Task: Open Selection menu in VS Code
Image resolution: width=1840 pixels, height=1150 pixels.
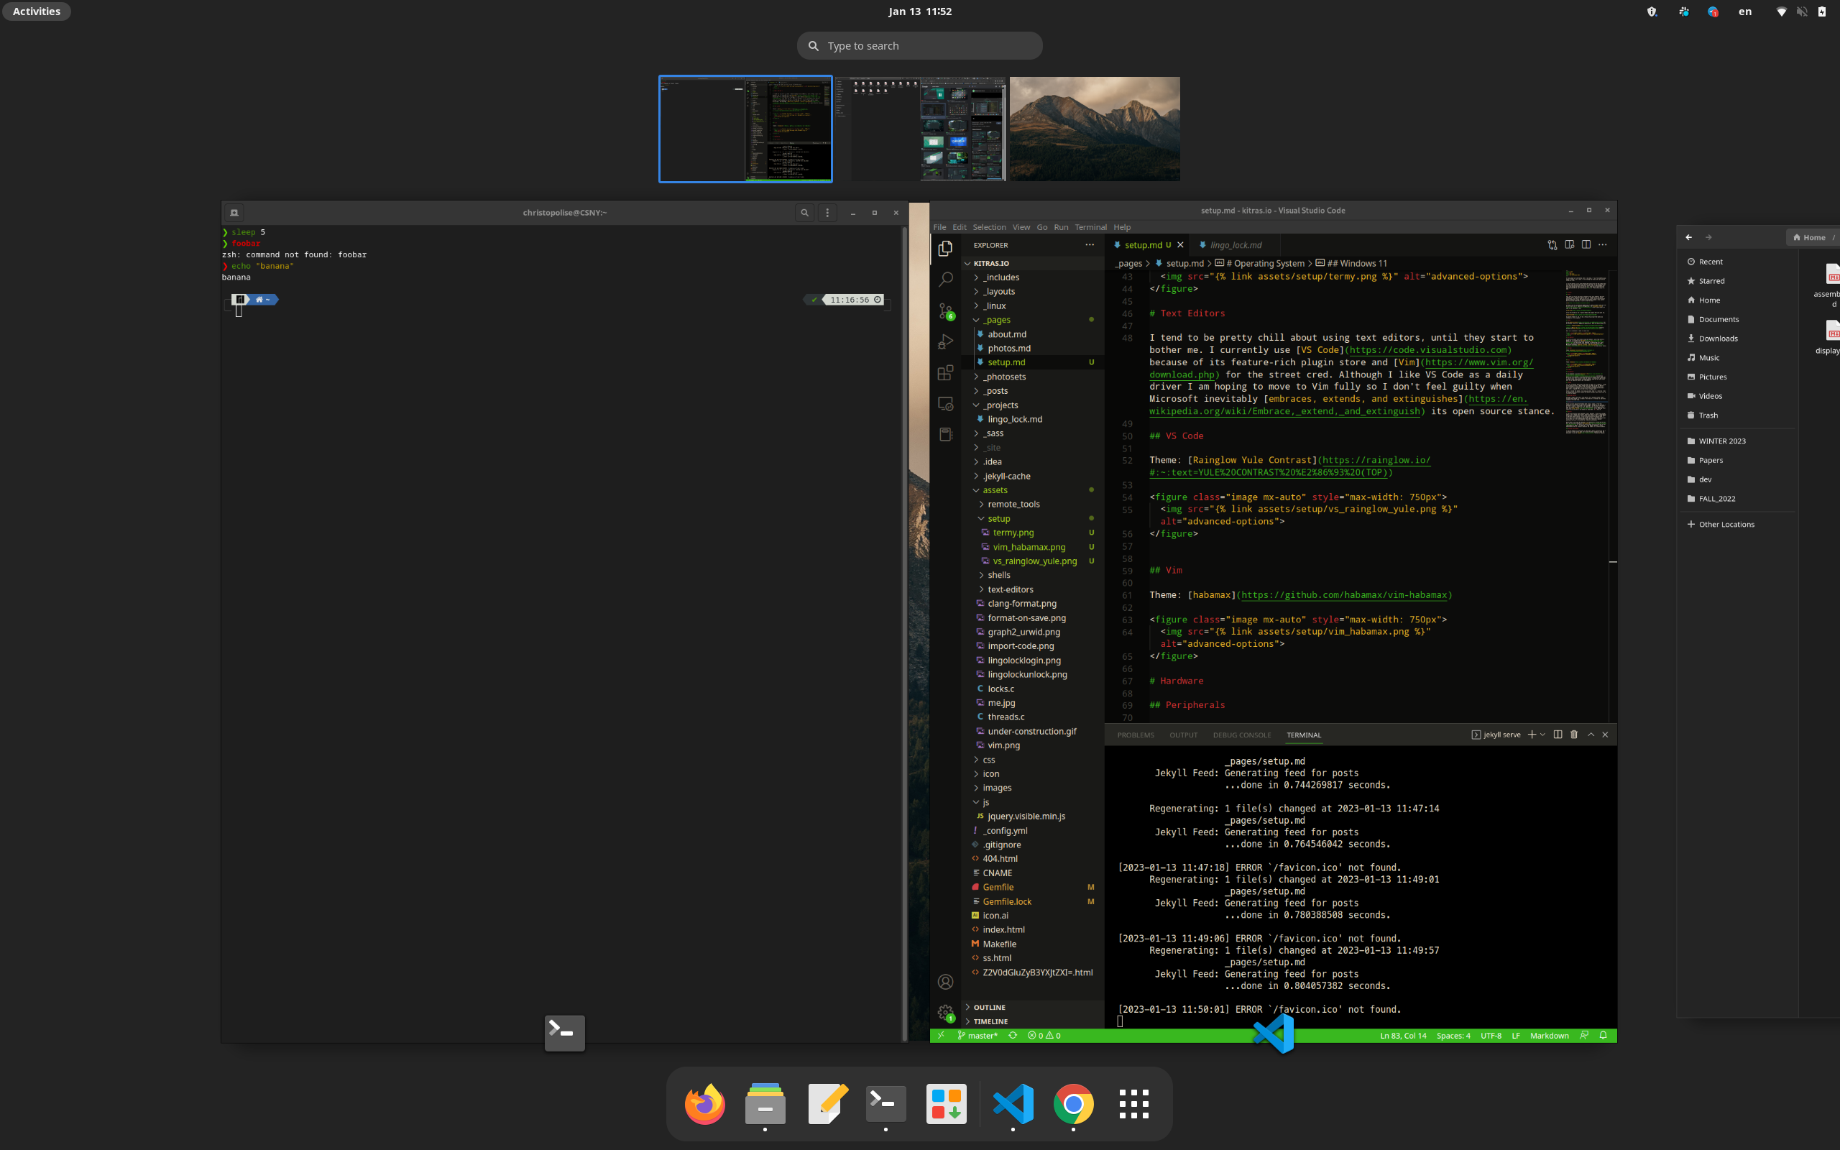Action: [x=989, y=227]
